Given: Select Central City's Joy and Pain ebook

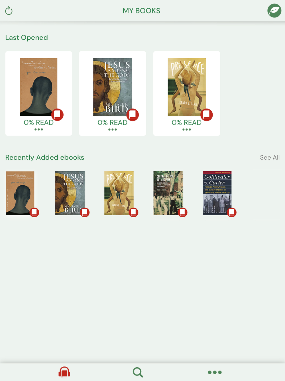Looking at the screenshot, I should coord(168,193).
